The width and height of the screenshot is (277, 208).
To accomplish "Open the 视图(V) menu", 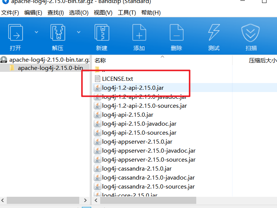I will point(103,13).
